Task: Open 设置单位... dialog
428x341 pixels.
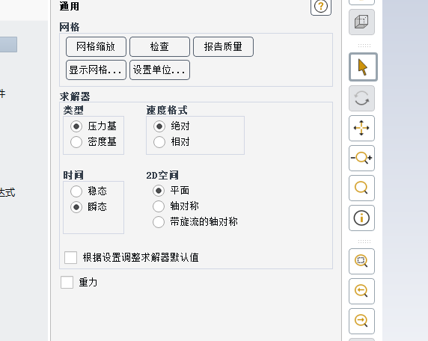Action: (x=159, y=70)
